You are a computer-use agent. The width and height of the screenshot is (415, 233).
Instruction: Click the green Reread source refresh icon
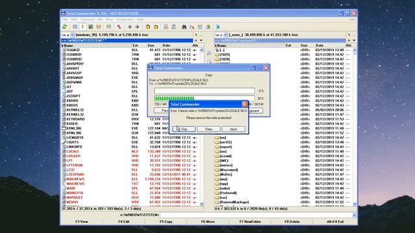click(65, 27)
